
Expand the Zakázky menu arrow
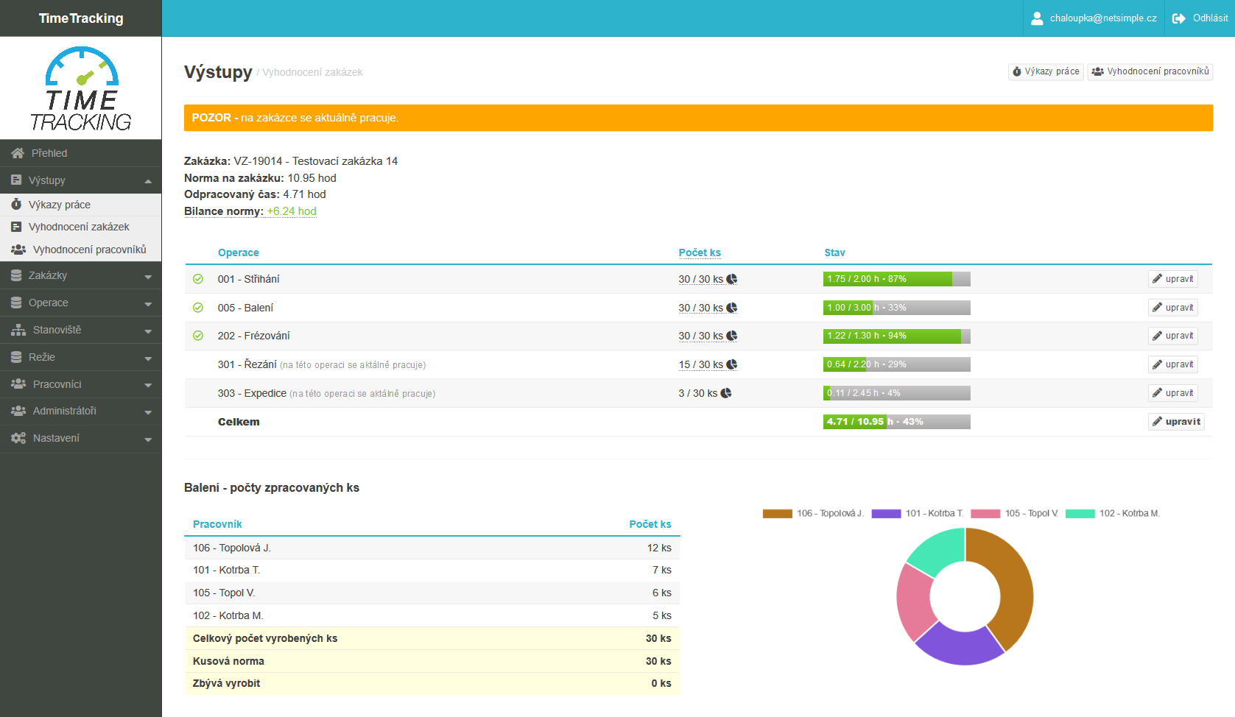[148, 277]
